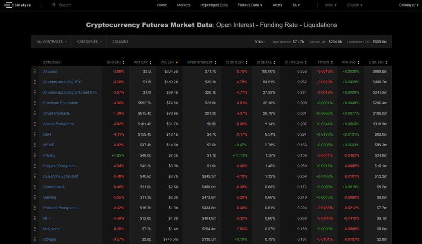Sort table by LIQS. 24H arrows
The height and width of the screenshot is (244, 422).
pyautogui.click(x=386, y=63)
